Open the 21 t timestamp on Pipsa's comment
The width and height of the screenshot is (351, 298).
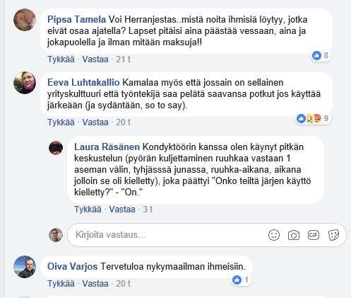coord(123,59)
